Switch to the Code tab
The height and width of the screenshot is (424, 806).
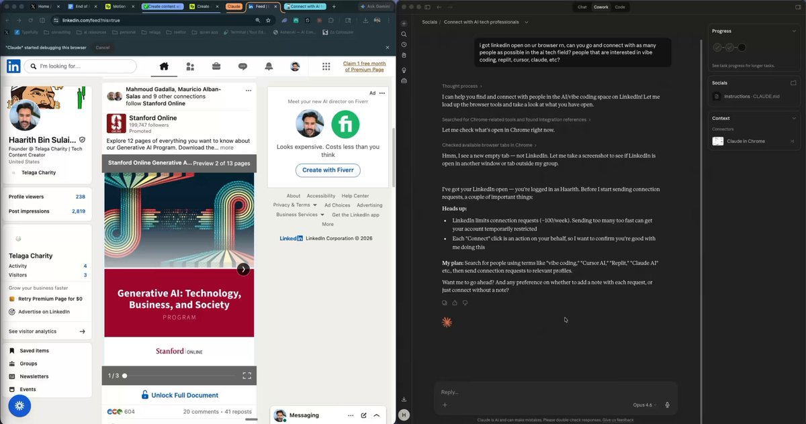(619, 7)
